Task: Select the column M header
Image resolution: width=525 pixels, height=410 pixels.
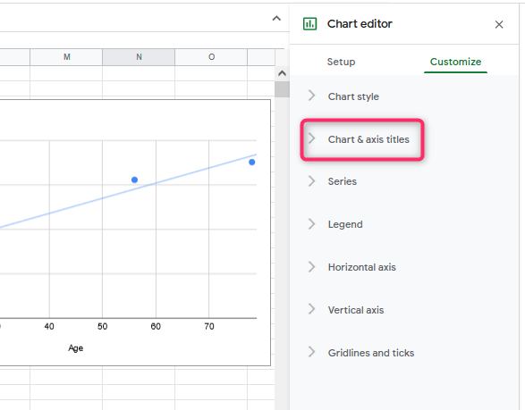Action: coord(66,57)
